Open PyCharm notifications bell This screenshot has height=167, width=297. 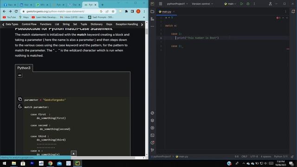point(293,12)
